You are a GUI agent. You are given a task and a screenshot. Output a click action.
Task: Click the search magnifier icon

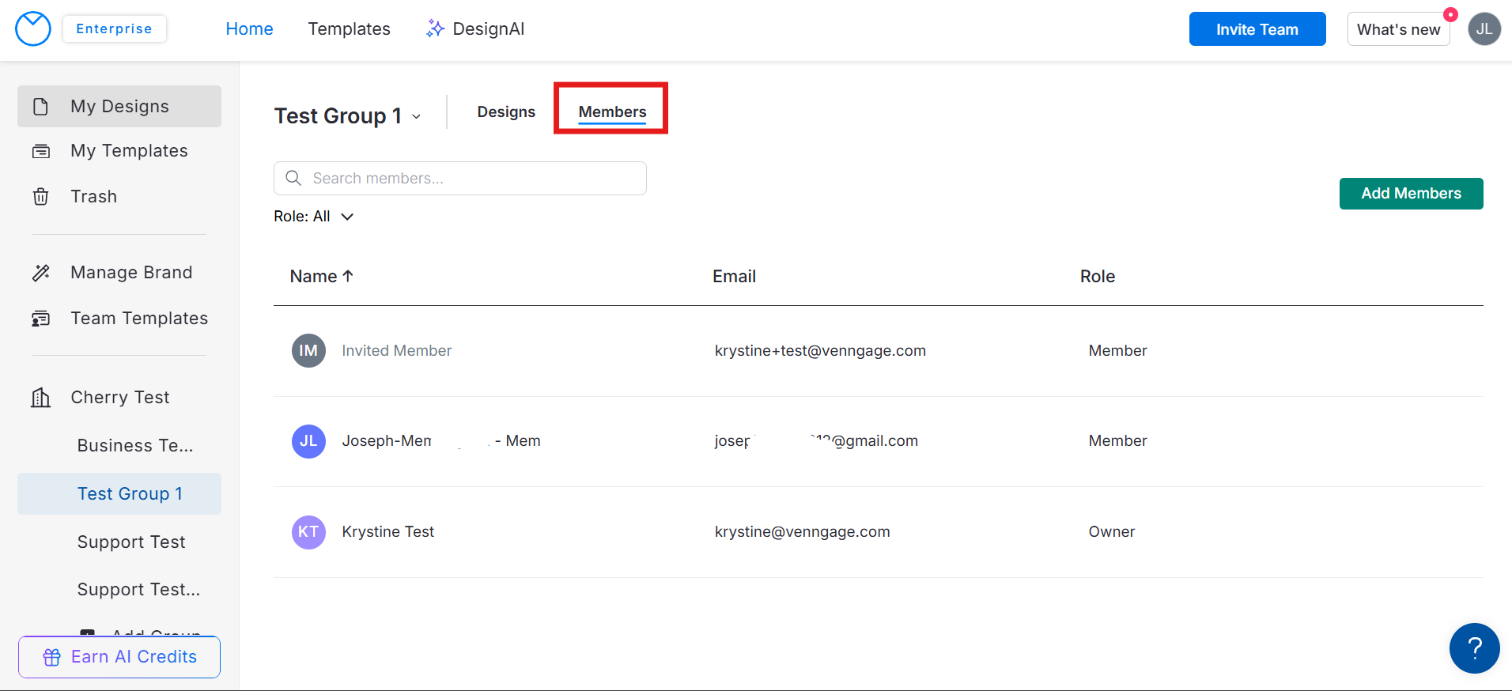point(293,179)
